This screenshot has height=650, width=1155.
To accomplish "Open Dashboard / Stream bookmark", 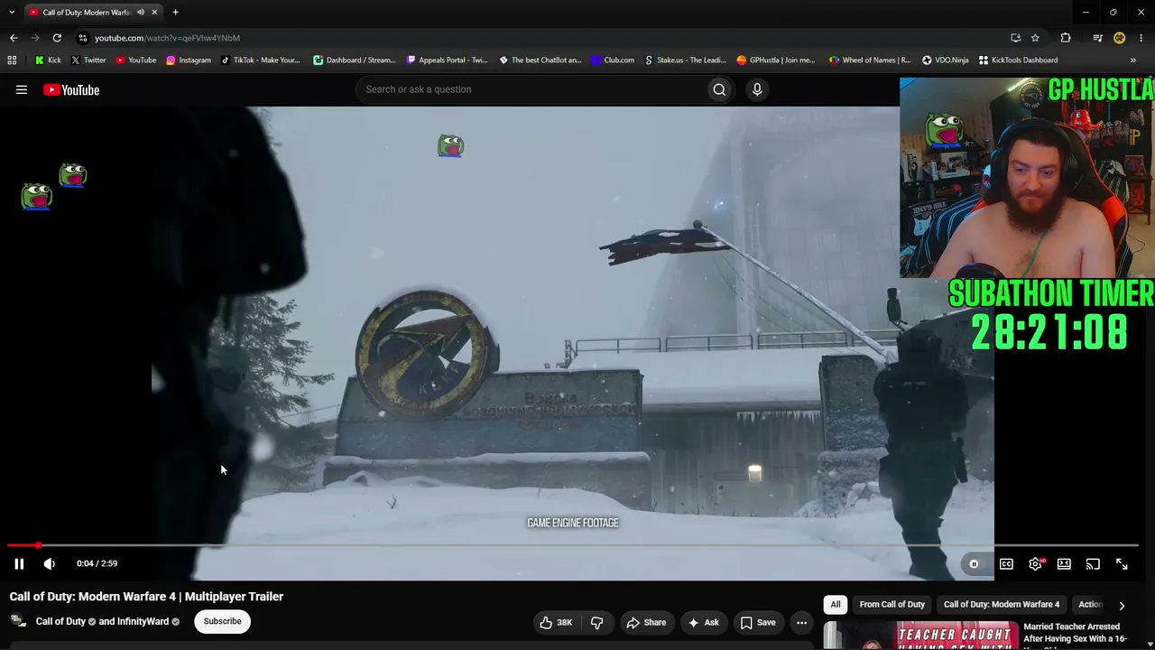I will [x=354, y=60].
